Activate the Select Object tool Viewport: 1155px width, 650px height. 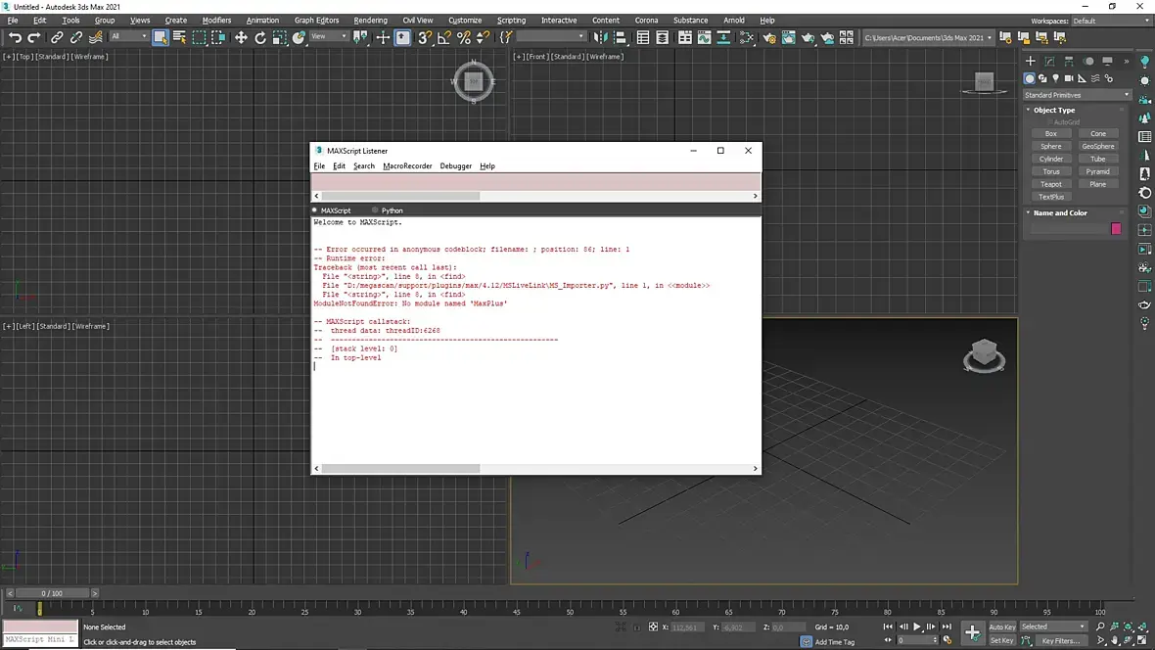point(161,37)
